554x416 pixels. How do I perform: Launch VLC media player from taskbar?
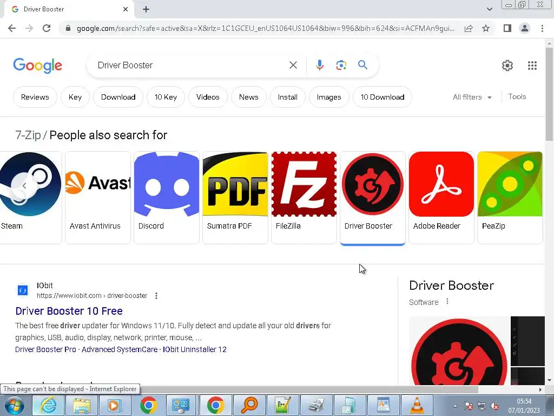tap(417, 405)
